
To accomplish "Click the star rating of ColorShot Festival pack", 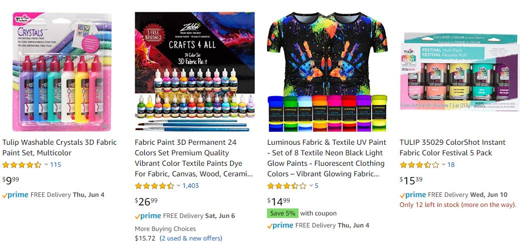I will click(x=419, y=165).
